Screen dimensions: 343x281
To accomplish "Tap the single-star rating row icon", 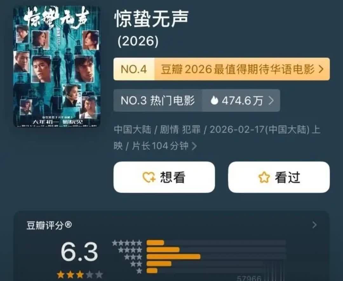I will [139, 271].
